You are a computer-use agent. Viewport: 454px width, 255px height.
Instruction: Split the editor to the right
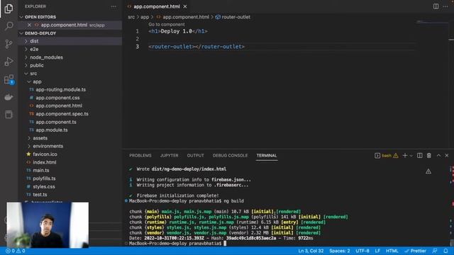pyautogui.click(x=436, y=6)
